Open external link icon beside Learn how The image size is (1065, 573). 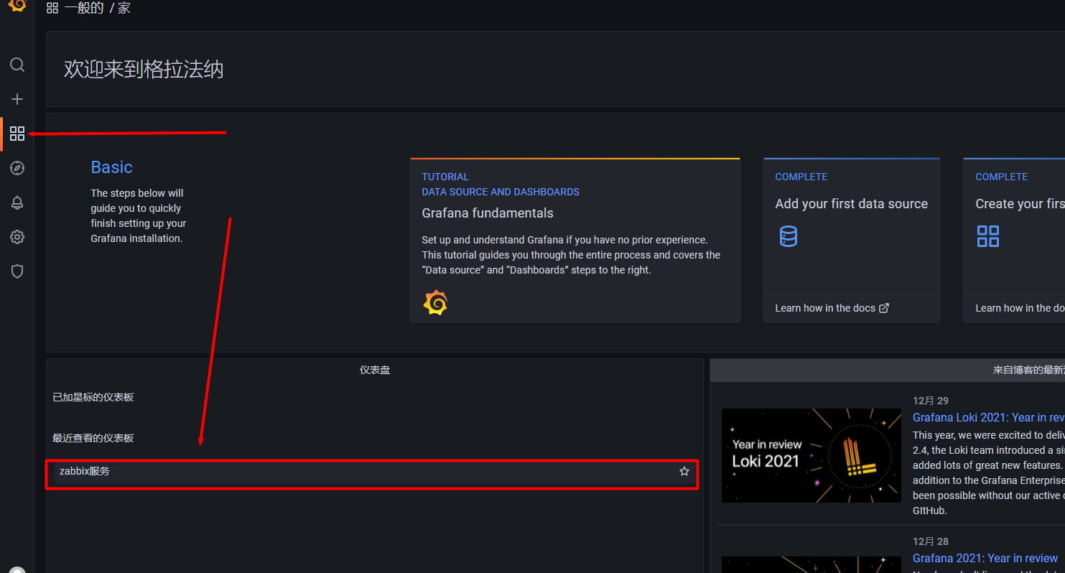[x=884, y=308]
